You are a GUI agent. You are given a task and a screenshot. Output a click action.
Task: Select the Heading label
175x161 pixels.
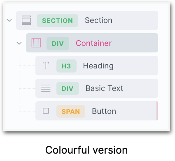point(98,66)
